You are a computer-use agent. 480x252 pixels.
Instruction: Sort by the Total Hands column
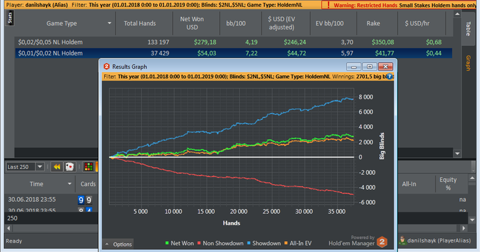[140, 23]
